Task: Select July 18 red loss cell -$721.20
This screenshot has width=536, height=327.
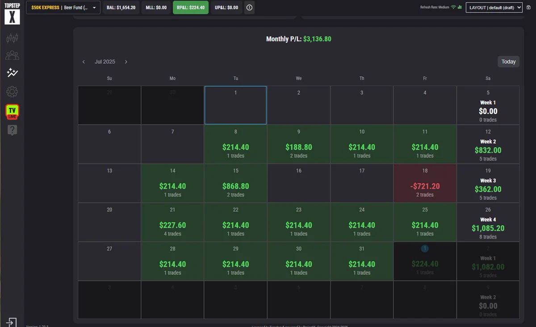Action: coord(425,183)
